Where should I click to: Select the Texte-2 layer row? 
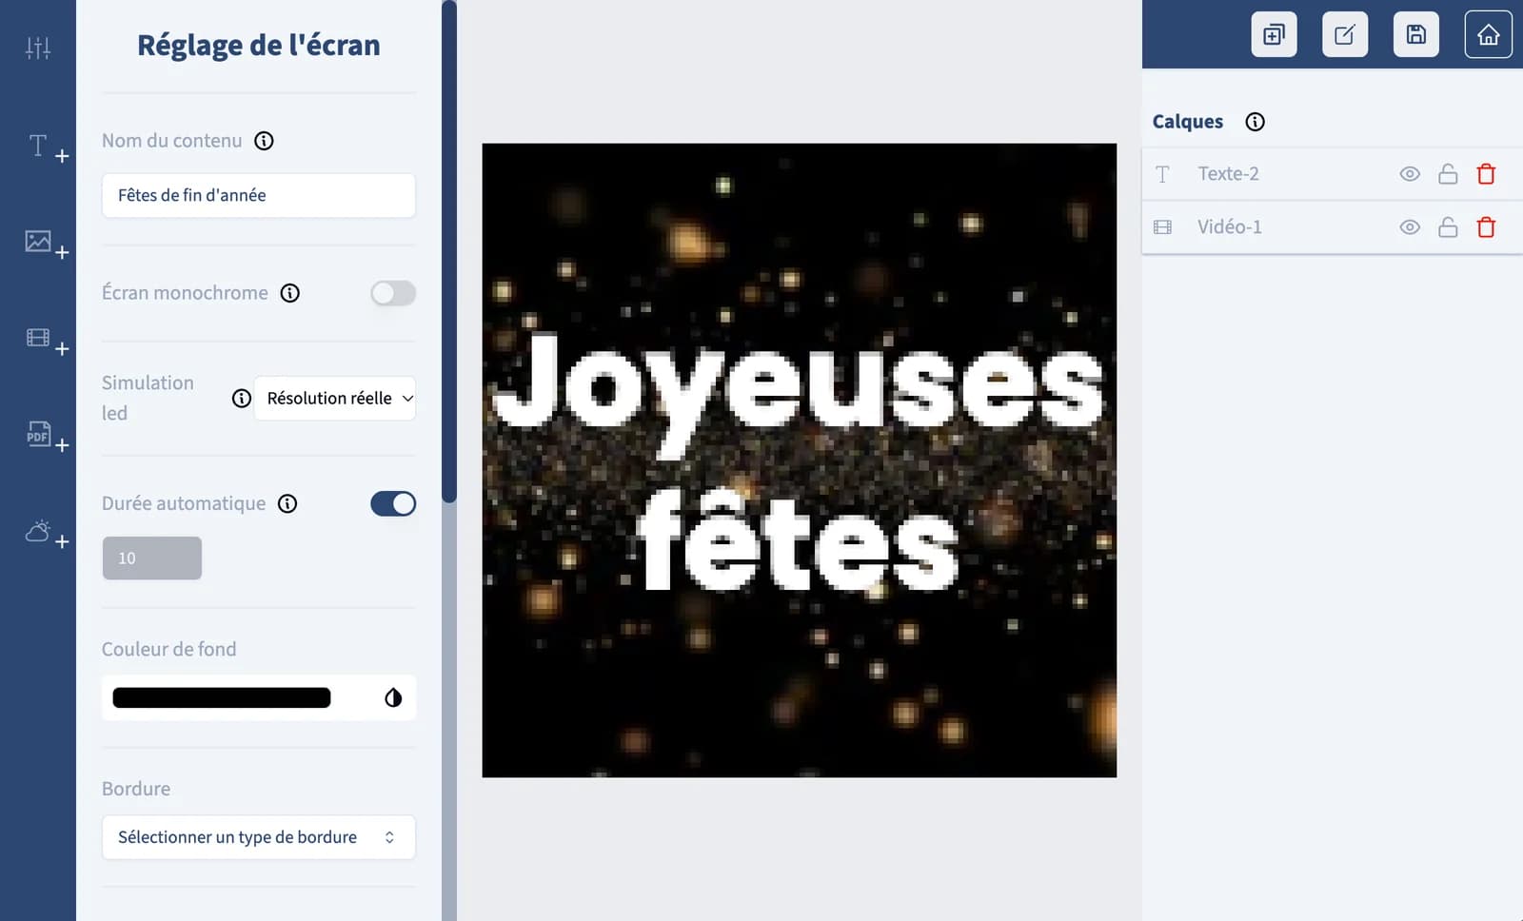point(1333,174)
